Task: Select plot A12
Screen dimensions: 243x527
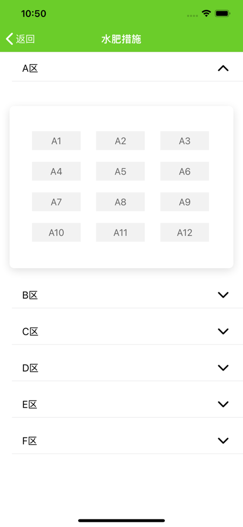Action: coord(185,232)
